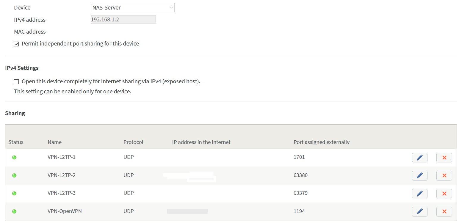Click the Protocol column header
This screenshot has height=223, width=459.
pos(133,142)
